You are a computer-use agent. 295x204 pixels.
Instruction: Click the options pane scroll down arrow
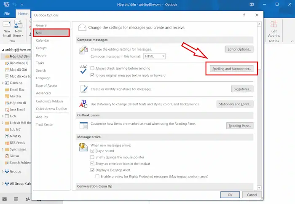coord(259,188)
